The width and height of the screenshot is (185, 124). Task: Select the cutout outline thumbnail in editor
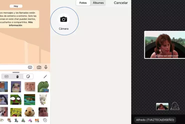coord(175,106)
